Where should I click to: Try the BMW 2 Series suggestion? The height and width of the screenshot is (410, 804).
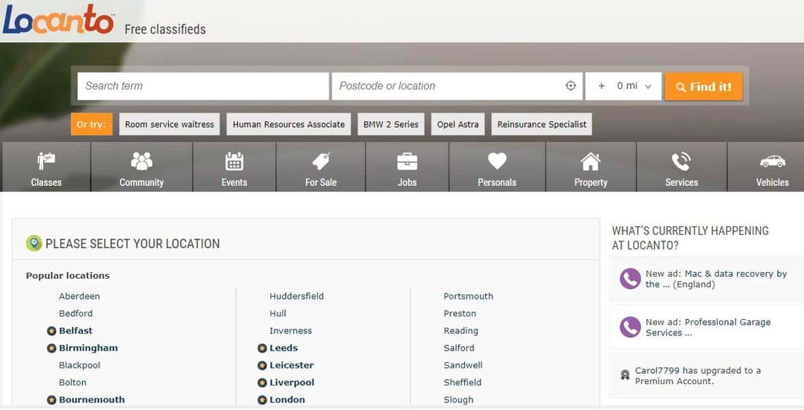(391, 124)
